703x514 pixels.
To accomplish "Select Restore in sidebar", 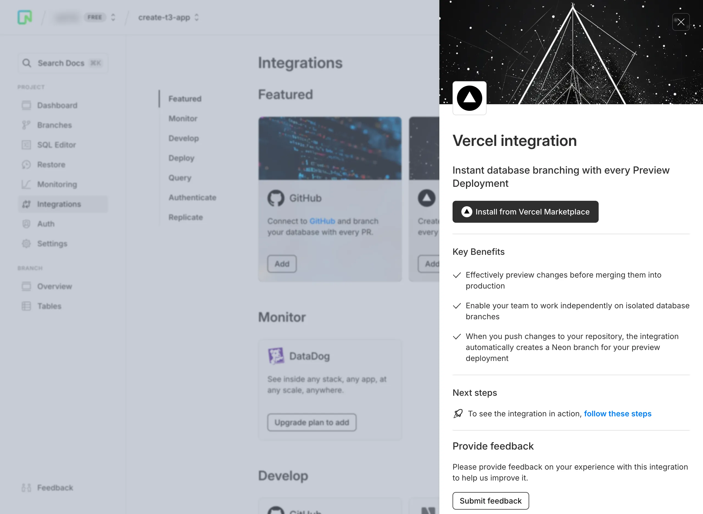I will [63, 165].
